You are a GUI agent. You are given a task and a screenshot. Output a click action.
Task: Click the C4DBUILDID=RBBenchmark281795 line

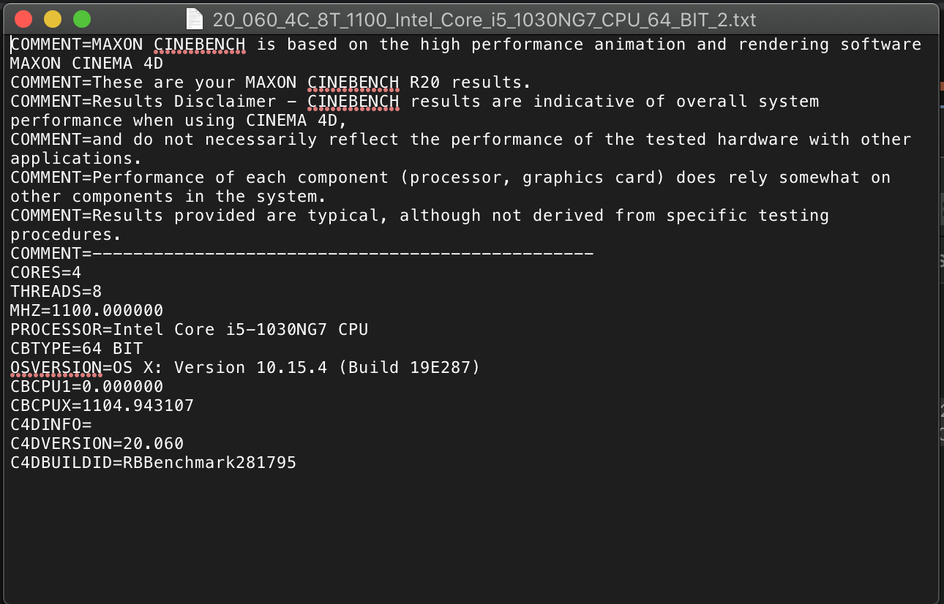153,463
